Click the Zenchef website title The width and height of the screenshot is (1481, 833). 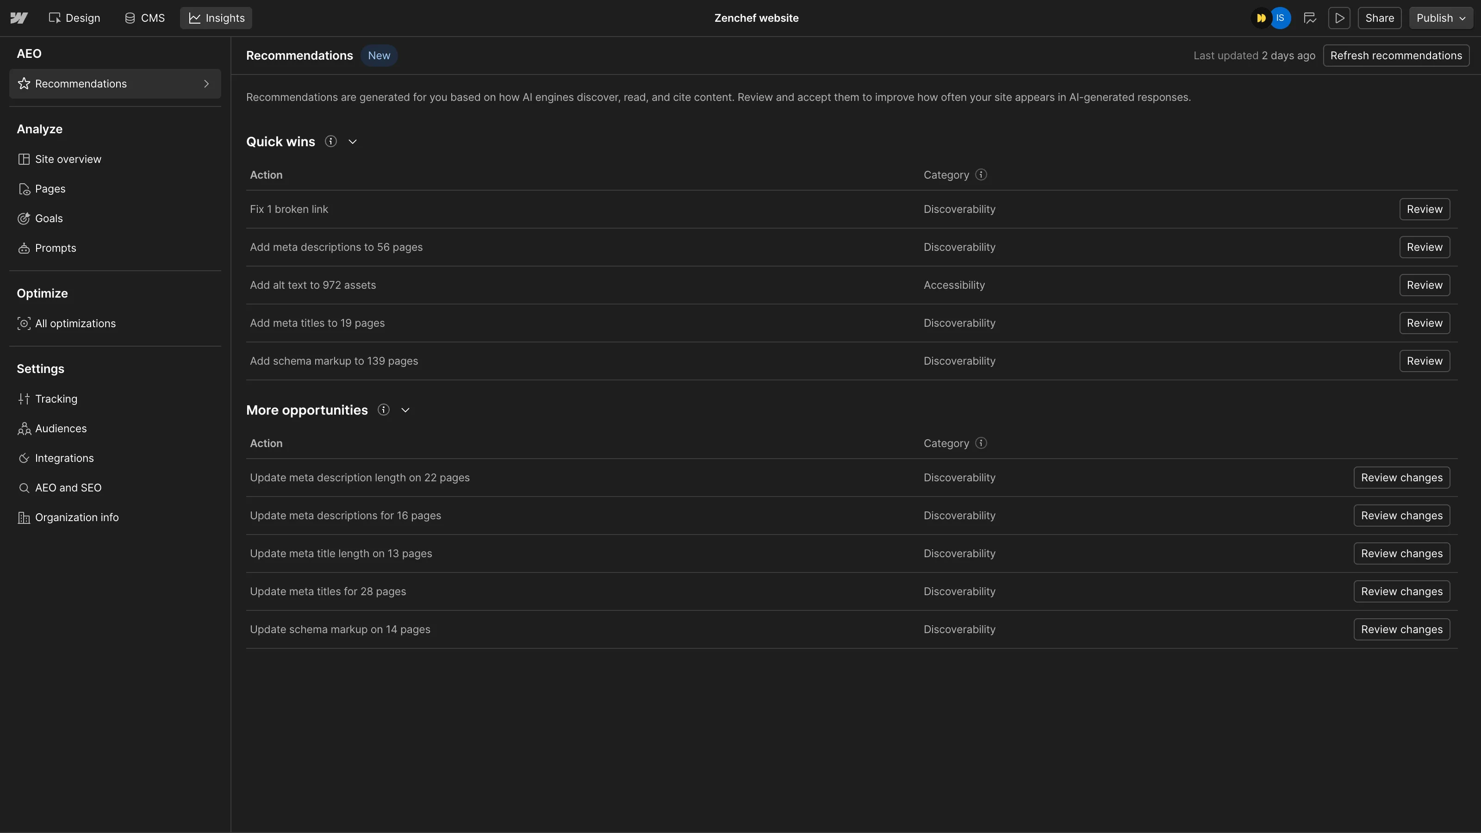[756, 18]
